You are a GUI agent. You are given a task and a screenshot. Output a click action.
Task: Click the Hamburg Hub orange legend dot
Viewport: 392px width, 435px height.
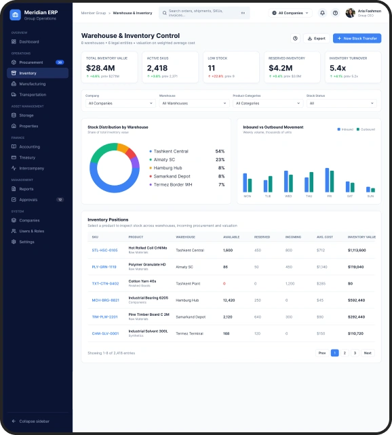pos(151,168)
